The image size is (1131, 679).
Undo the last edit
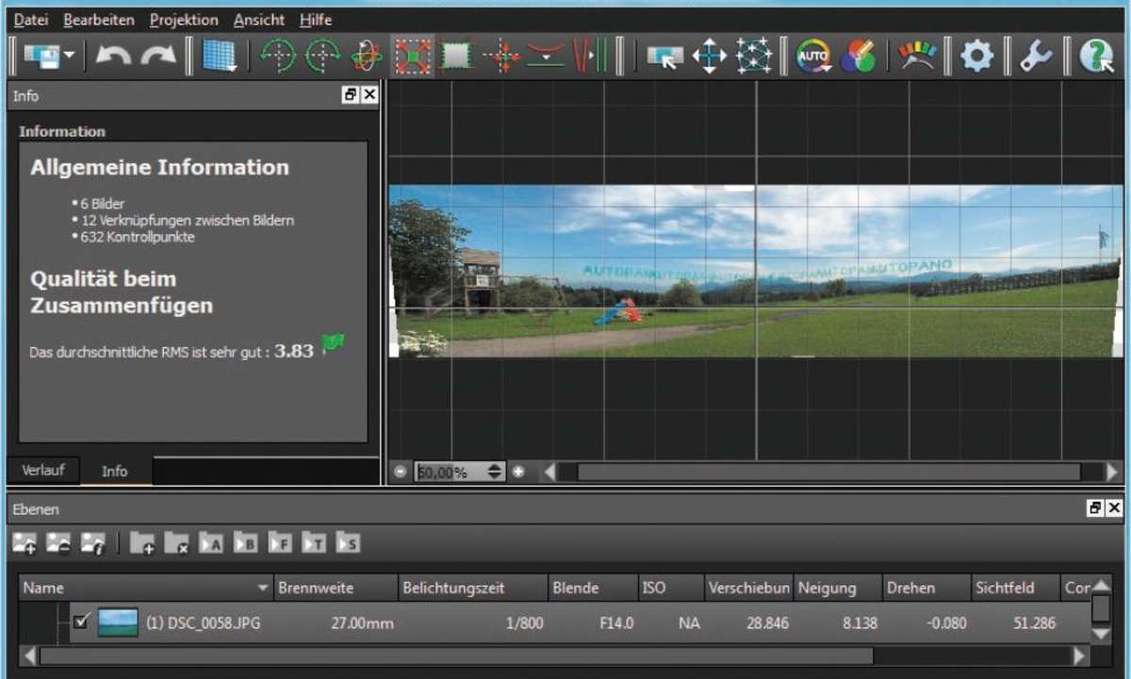click(x=113, y=58)
